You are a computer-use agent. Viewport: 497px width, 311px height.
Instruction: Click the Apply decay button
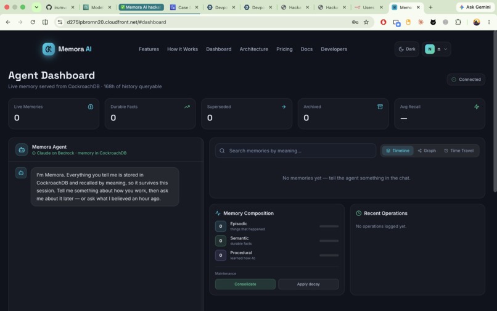point(308,284)
